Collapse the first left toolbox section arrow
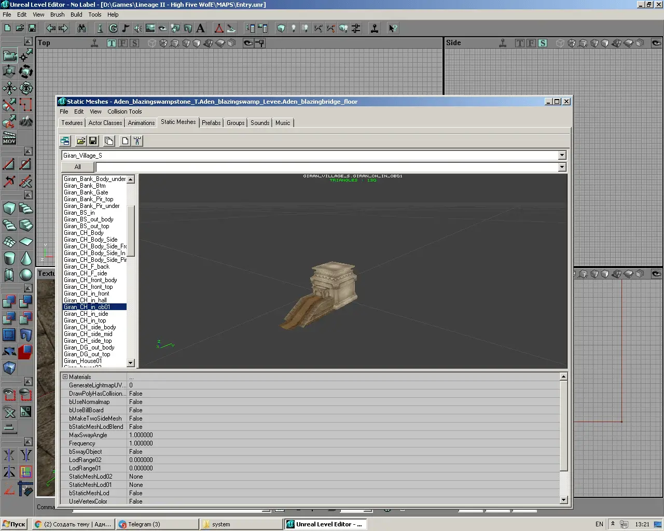The image size is (664, 531). point(28,41)
